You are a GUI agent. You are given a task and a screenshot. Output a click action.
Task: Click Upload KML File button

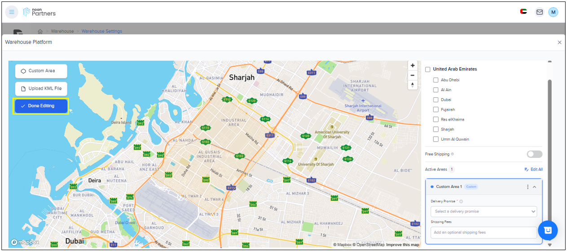pyautogui.click(x=41, y=89)
